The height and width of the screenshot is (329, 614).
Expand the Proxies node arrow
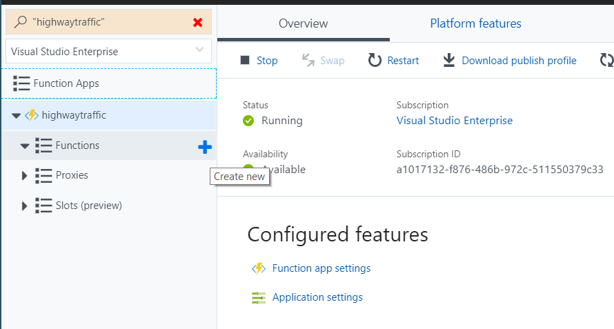coord(24,175)
